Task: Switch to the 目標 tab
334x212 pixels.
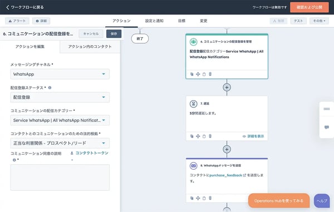Action: pyautogui.click(x=181, y=21)
